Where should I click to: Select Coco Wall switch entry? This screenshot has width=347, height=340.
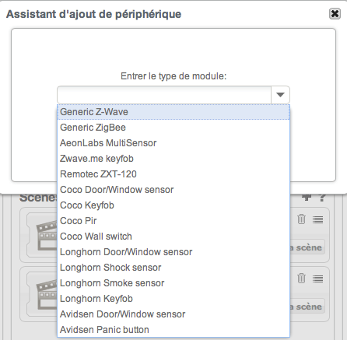pyautogui.click(x=173, y=237)
